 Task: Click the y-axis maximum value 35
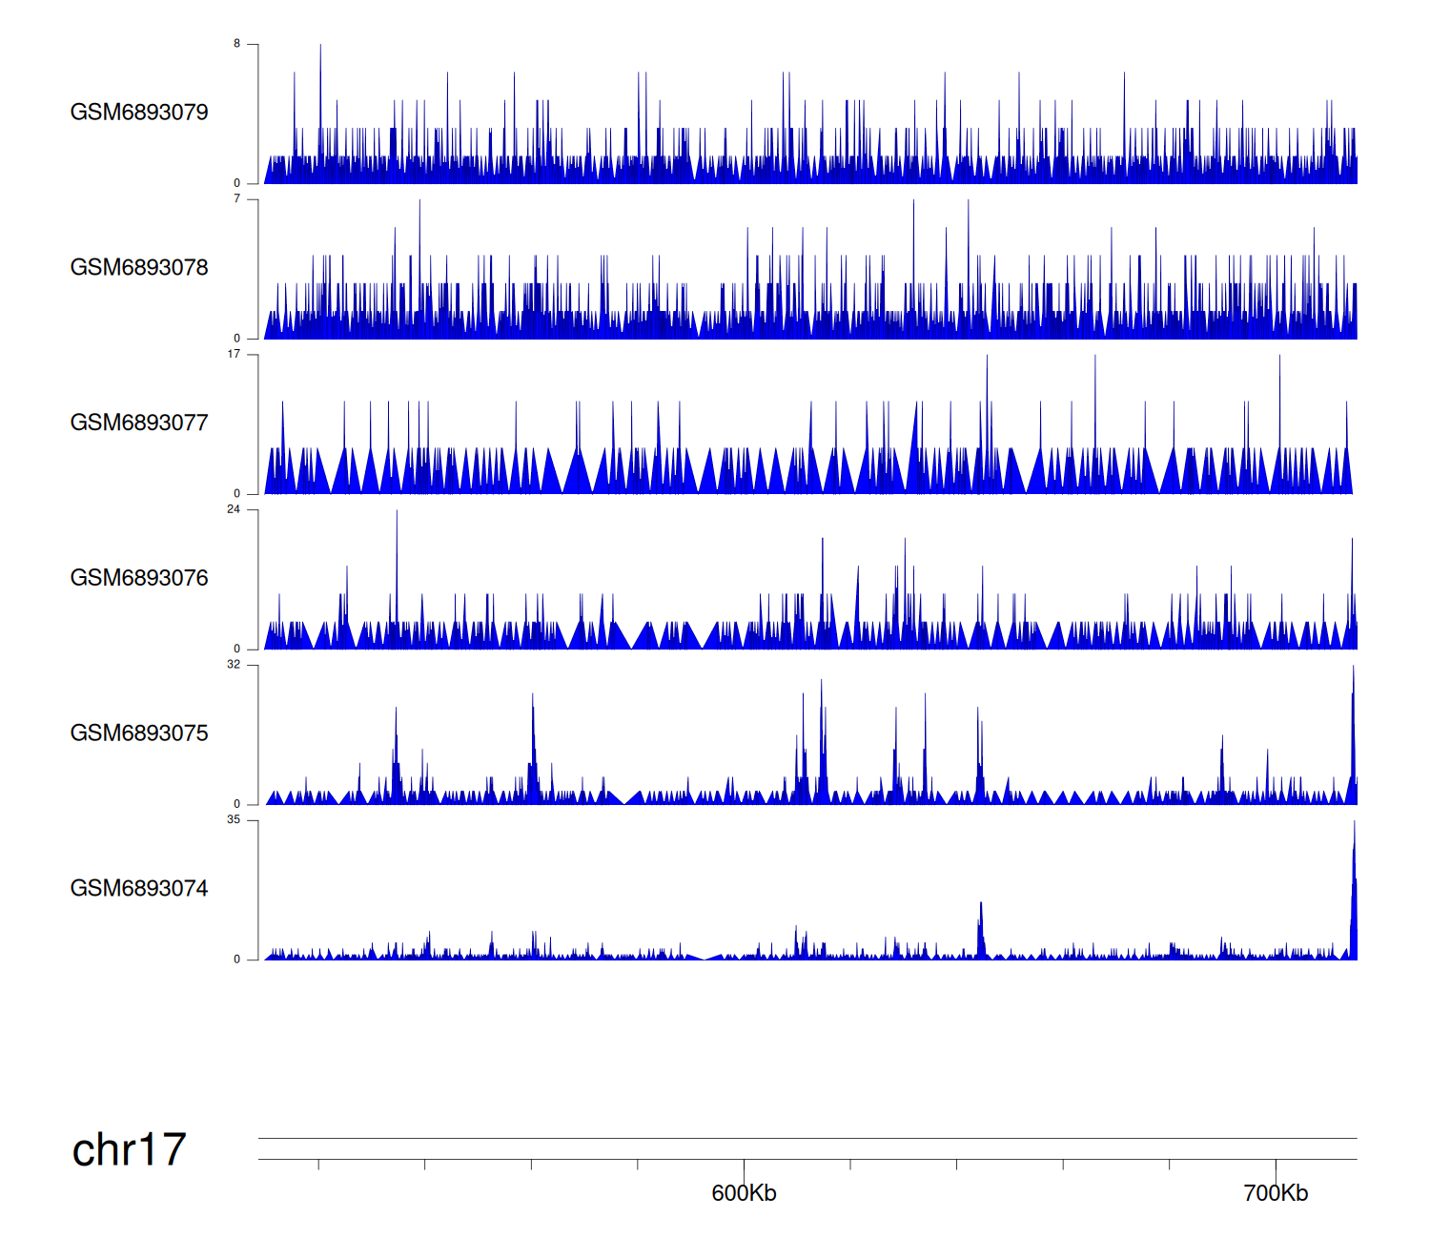(234, 820)
